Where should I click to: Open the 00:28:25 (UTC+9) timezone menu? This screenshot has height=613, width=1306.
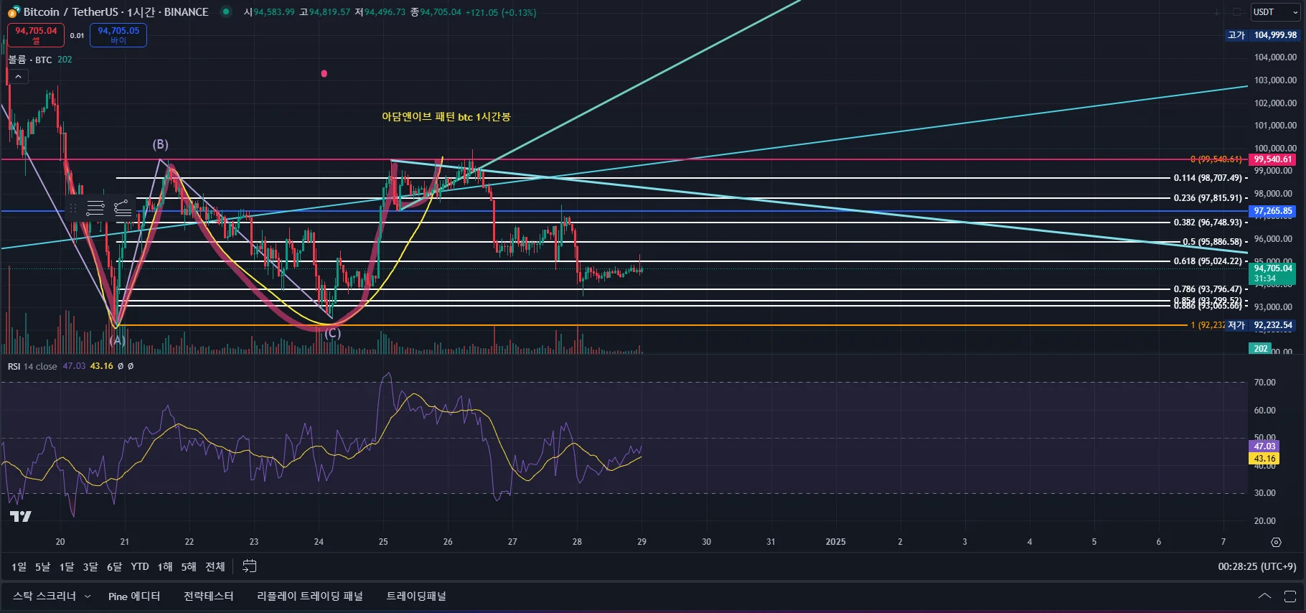(x=1257, y=566)
